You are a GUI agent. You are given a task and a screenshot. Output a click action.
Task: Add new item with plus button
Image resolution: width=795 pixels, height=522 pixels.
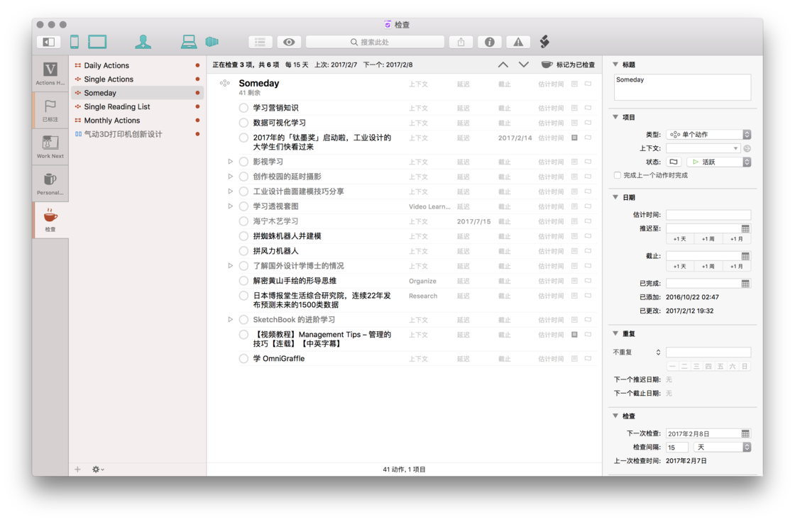point(77,470)
